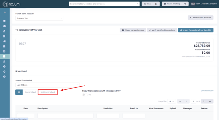Click the headset icon in Ask Me Anything
Image resolution: width=219 pixels, height=120 pixels.
tap(185, 4)
